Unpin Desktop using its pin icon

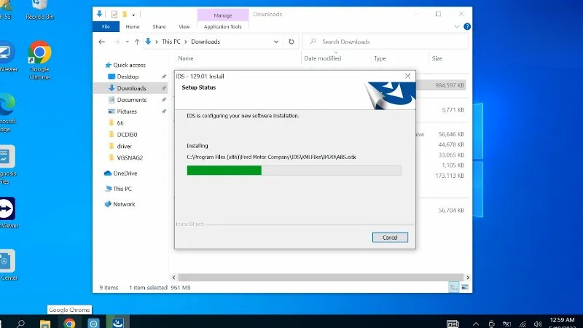coord(163,77)
